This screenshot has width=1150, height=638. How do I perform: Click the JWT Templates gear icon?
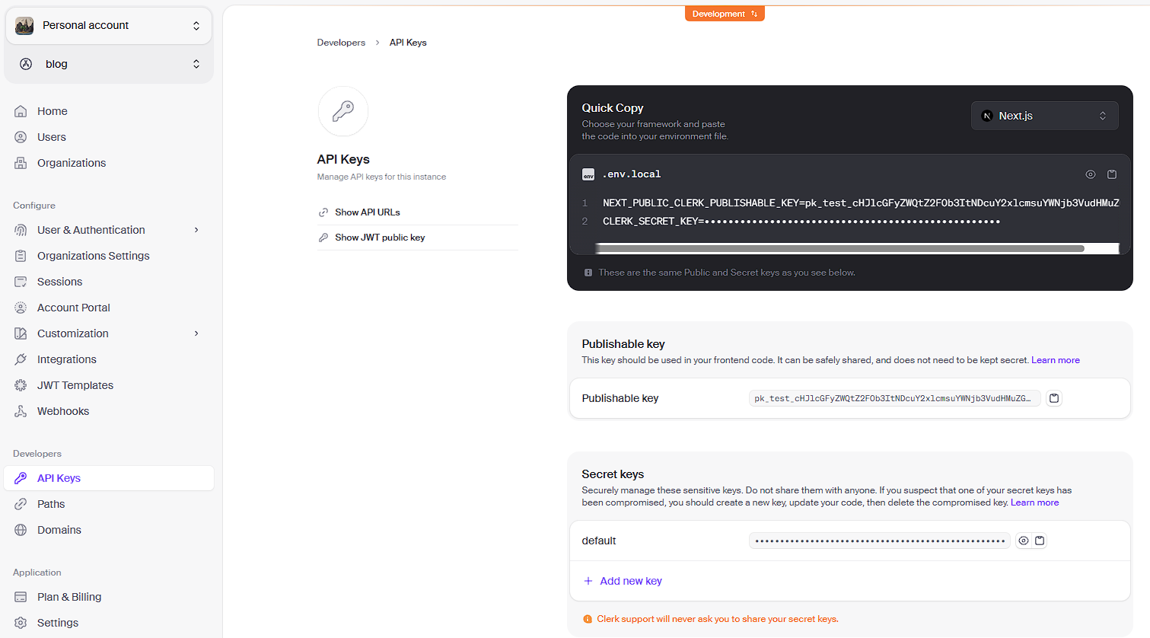point(21,385)
